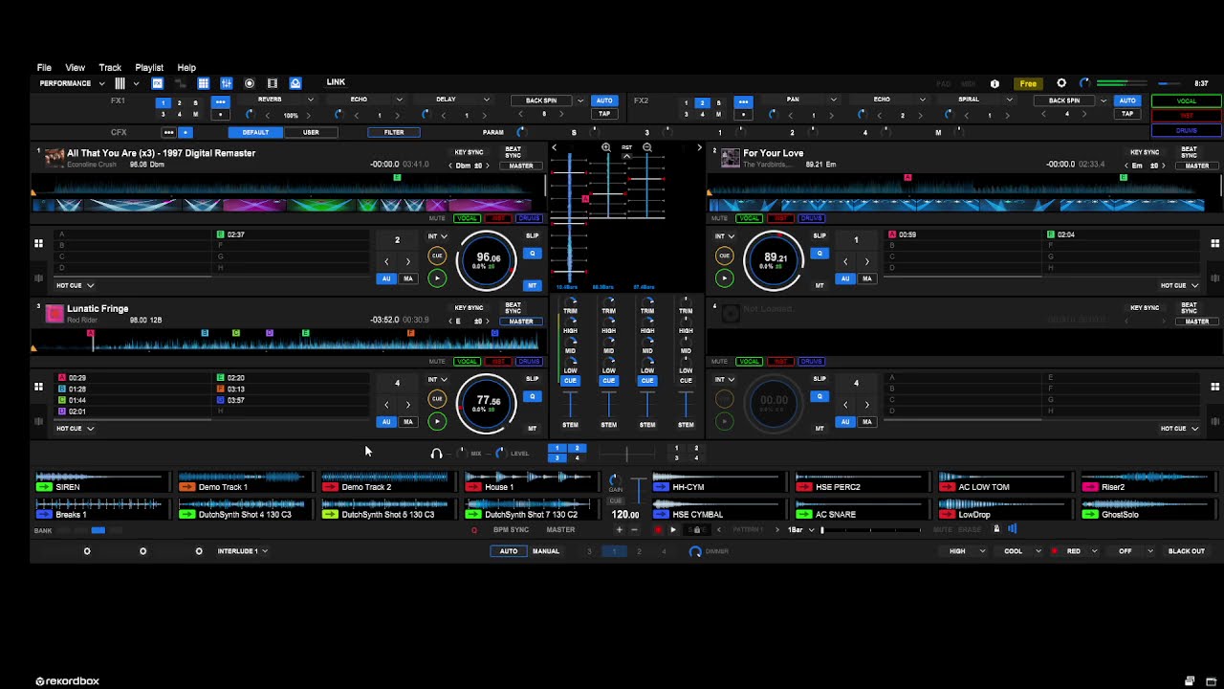Click FX1 TAP tempo button
This screenshot has height=689, width=1224.
click(604, 114)
